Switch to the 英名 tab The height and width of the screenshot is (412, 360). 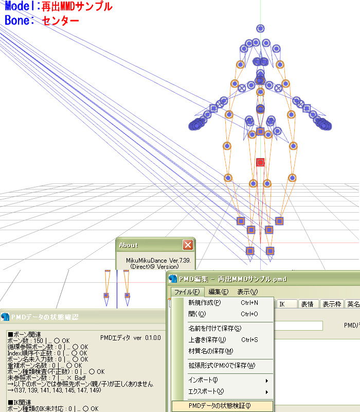point(353,304)
